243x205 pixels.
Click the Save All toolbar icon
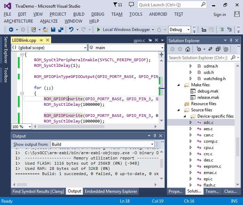pyautogui.click(x=61, y=30)
